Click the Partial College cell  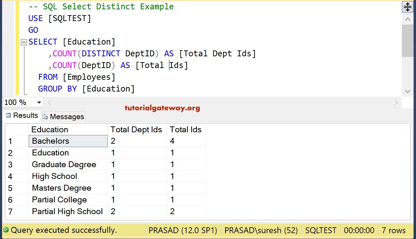[x=68, y=200]
